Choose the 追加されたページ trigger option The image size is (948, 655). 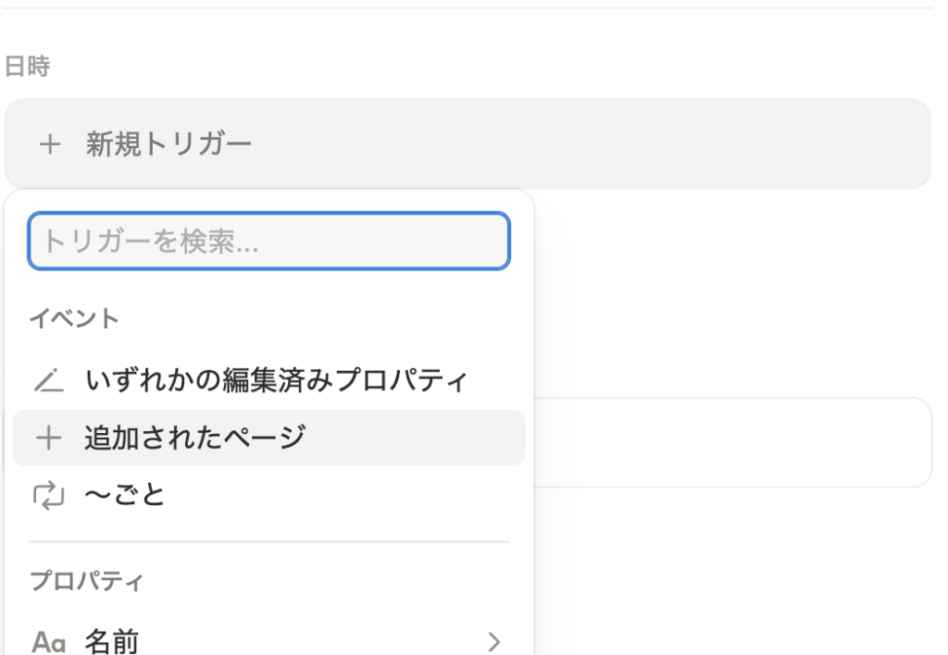(x=194, y=438)
